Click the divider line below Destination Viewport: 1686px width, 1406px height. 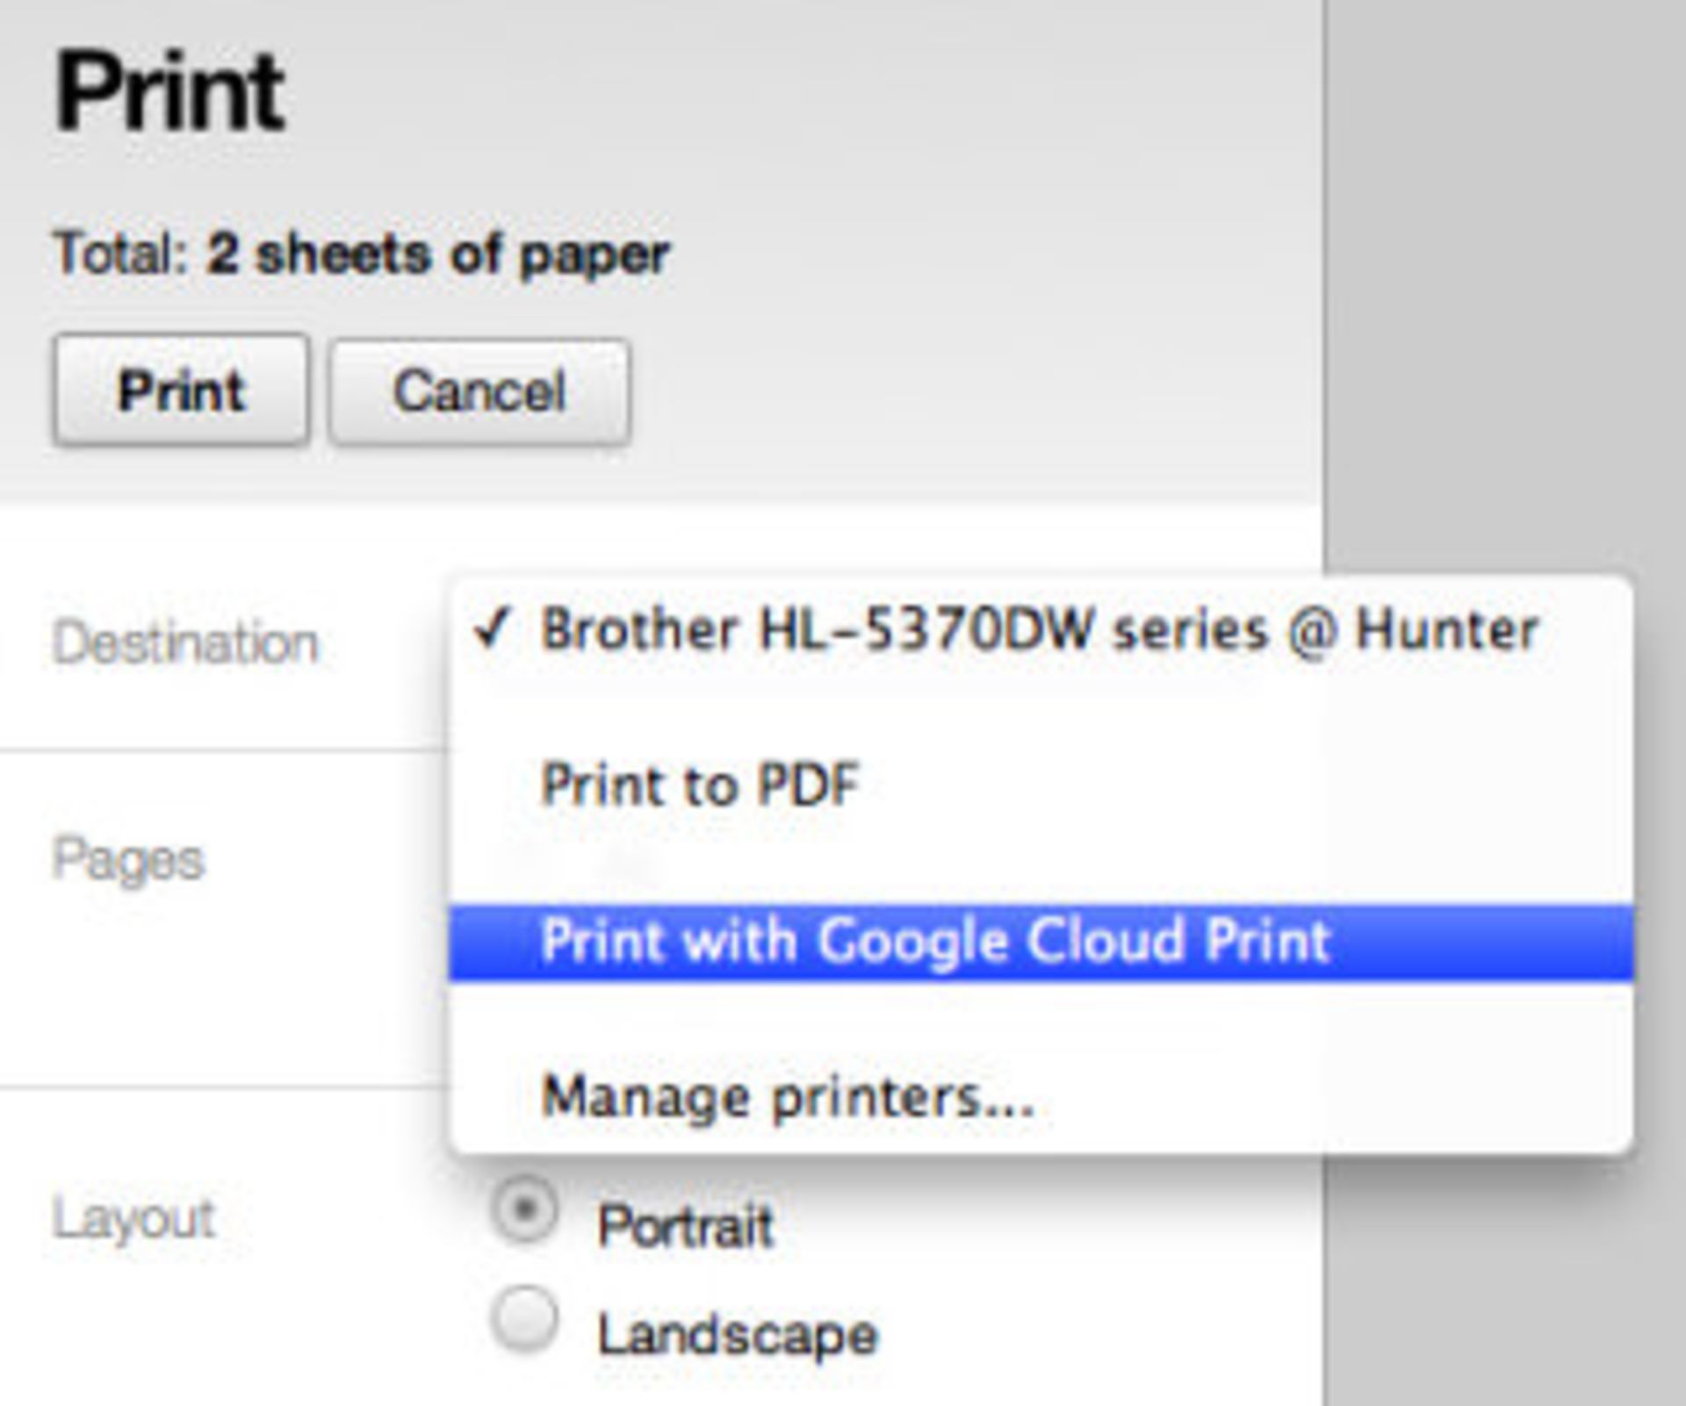tap(220, 751)
